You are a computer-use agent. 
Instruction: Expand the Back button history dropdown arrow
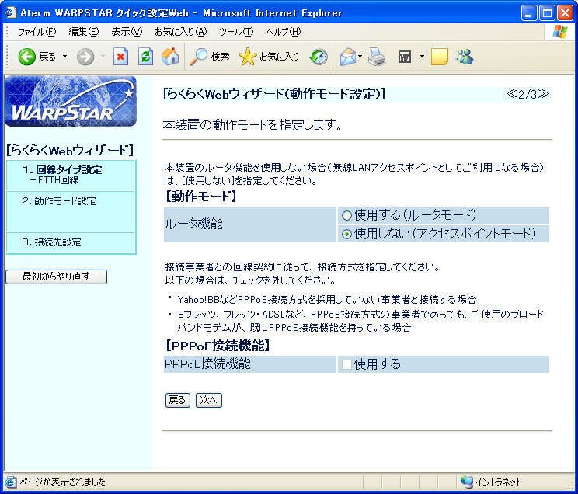64,57
